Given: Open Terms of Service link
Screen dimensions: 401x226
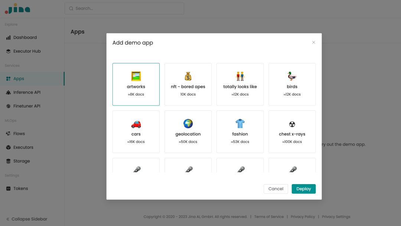Looking at the screenshot, I should 269,217.
